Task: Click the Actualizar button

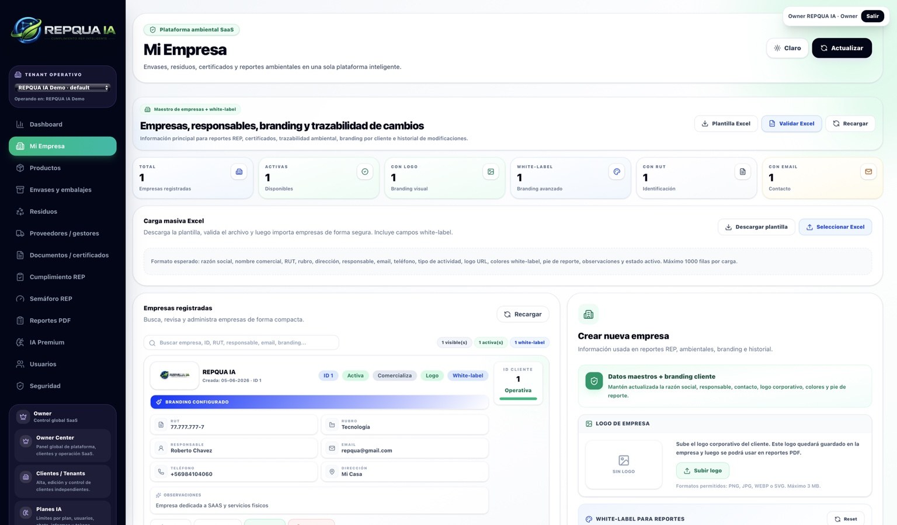Action: [842, 48]
